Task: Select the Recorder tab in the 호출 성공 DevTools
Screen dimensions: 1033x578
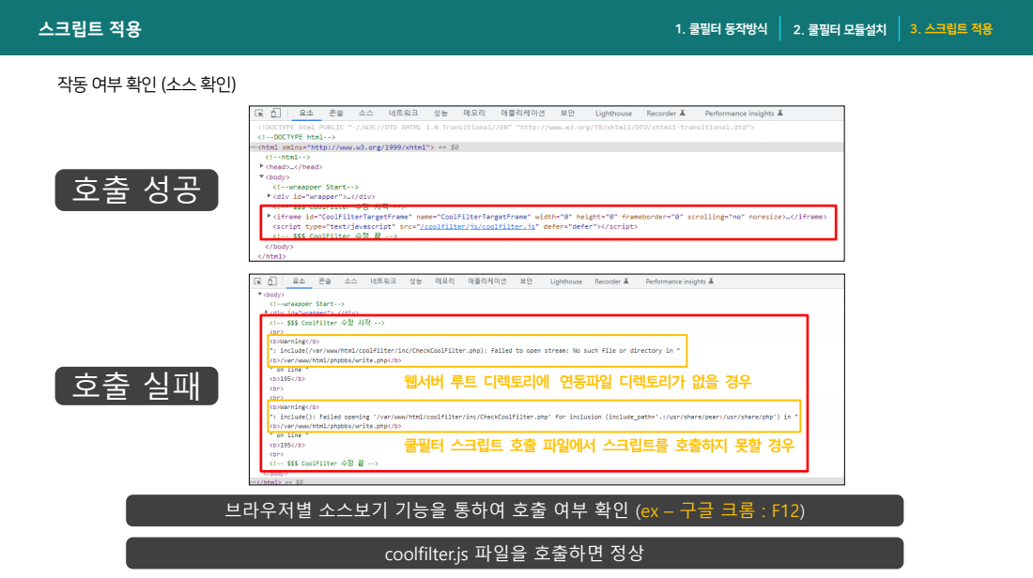Action: tap(666, 114)
